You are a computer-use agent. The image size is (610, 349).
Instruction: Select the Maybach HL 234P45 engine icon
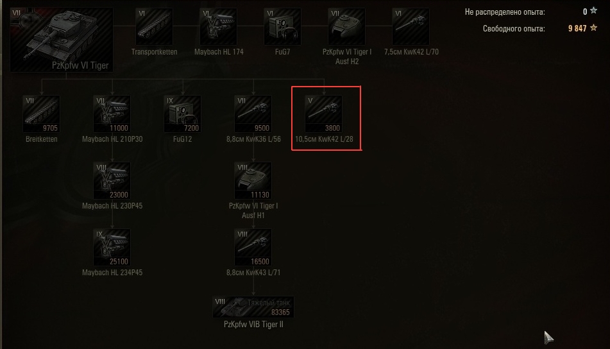point(112,248)
